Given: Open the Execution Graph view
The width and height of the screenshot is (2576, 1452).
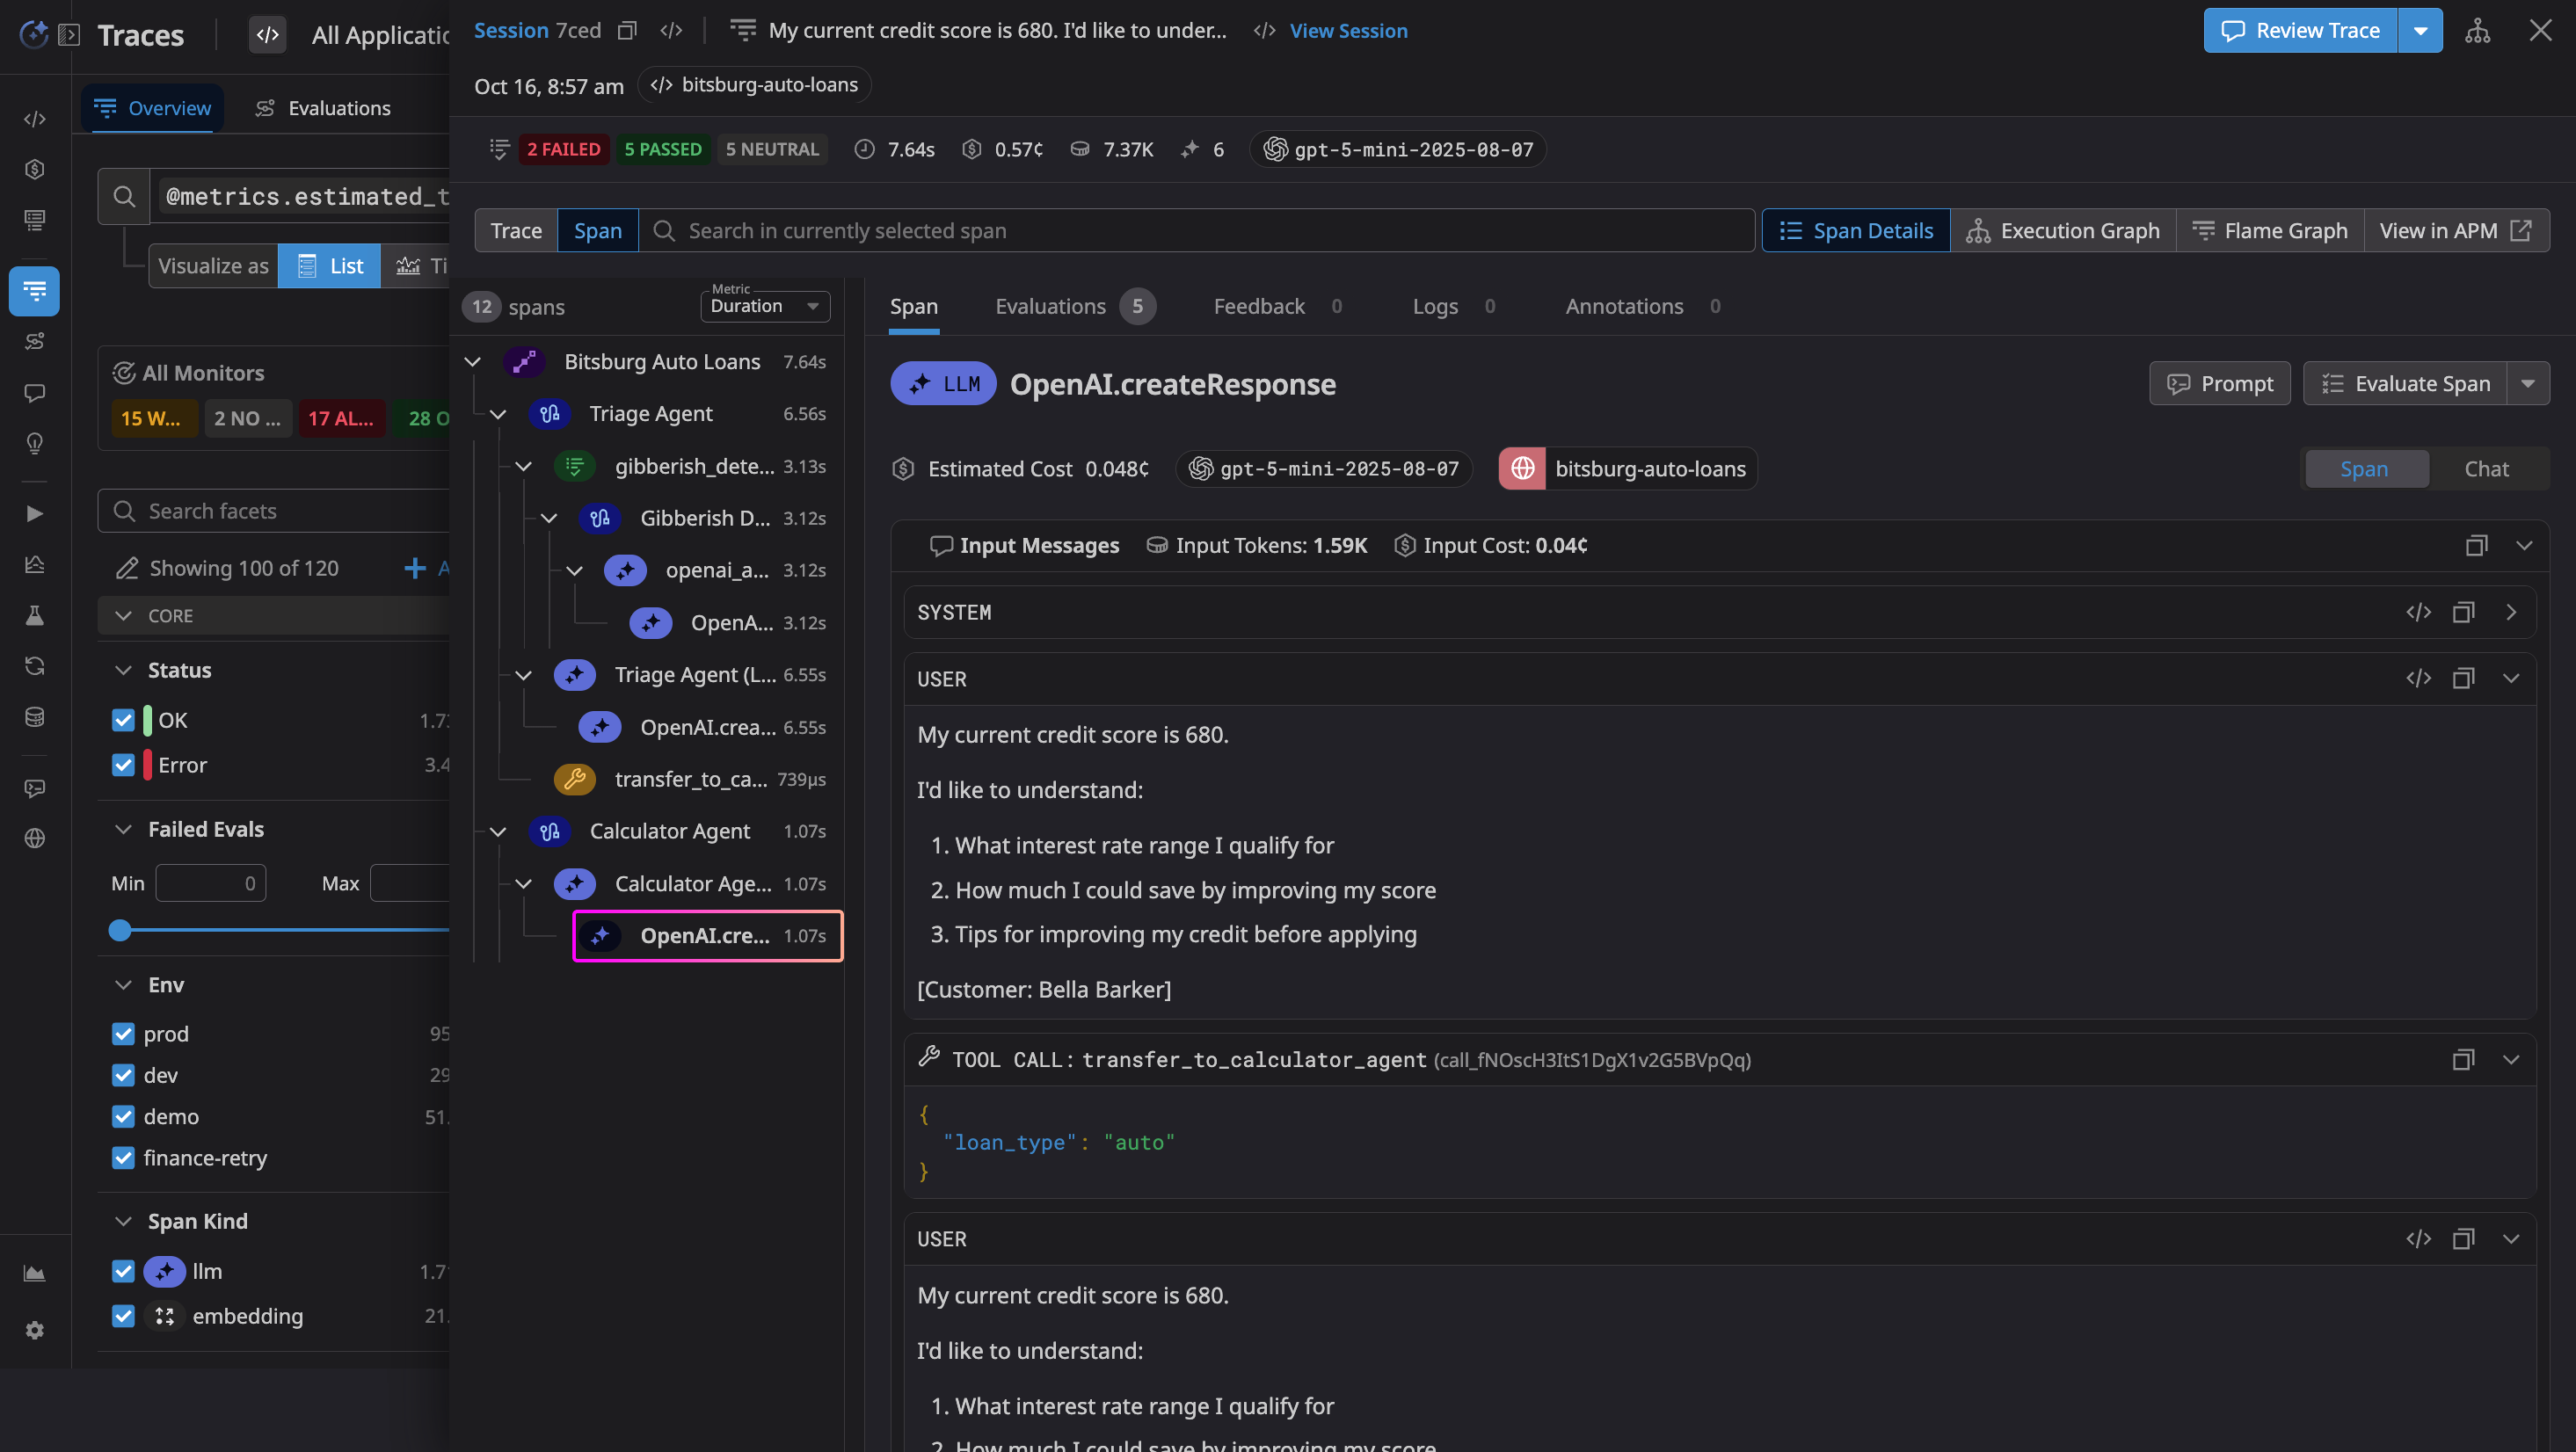Looking at the screenshot, I should [2063, 231].
